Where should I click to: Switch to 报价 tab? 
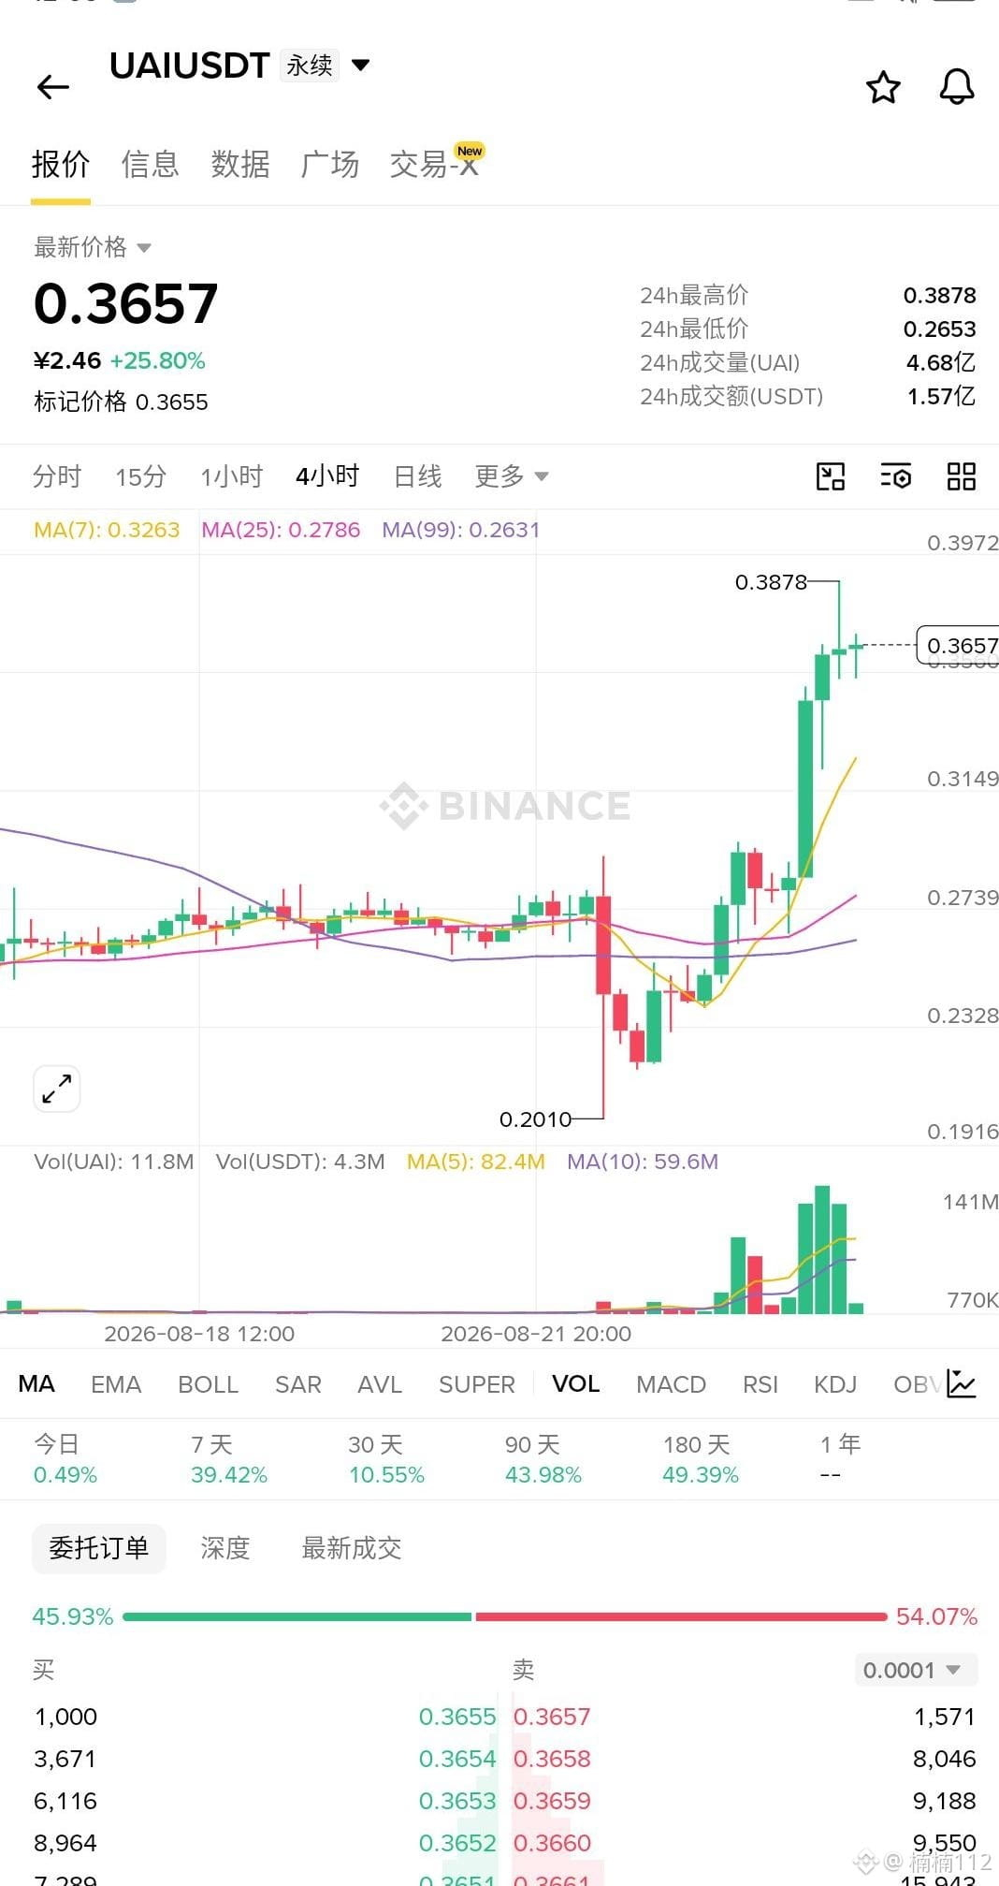61,165
